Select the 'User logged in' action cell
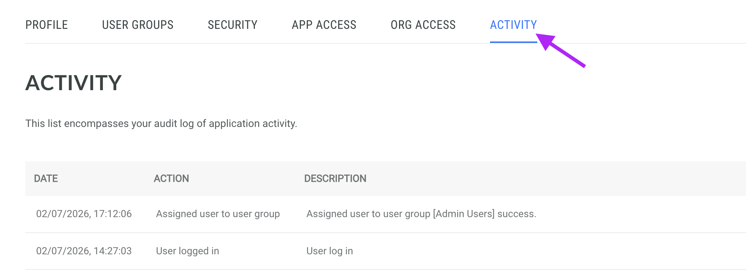The image size is (746, 277). (x=187, y=251)
